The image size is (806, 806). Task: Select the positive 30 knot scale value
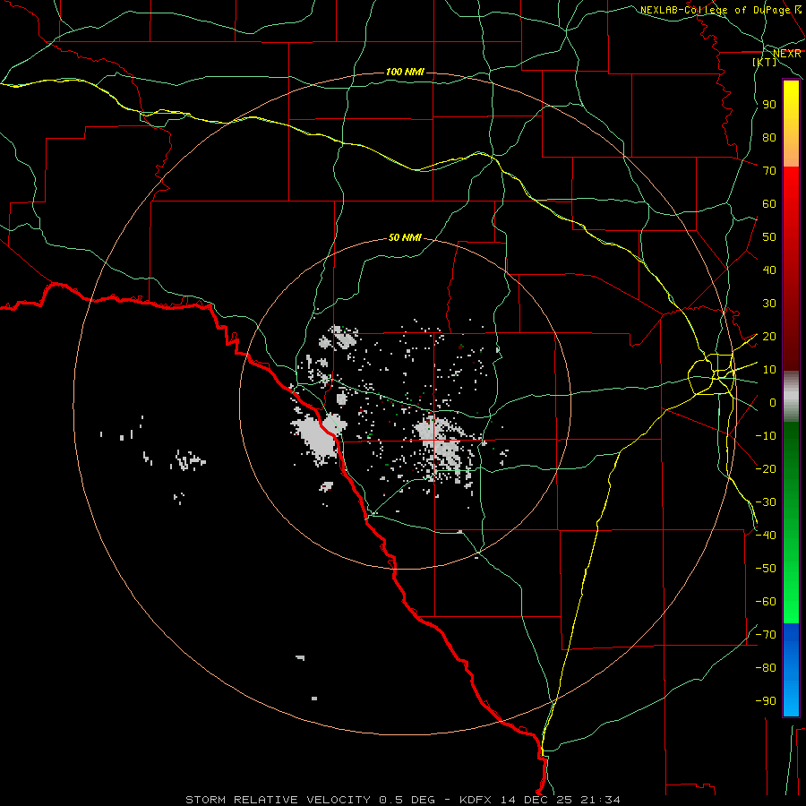769,304
